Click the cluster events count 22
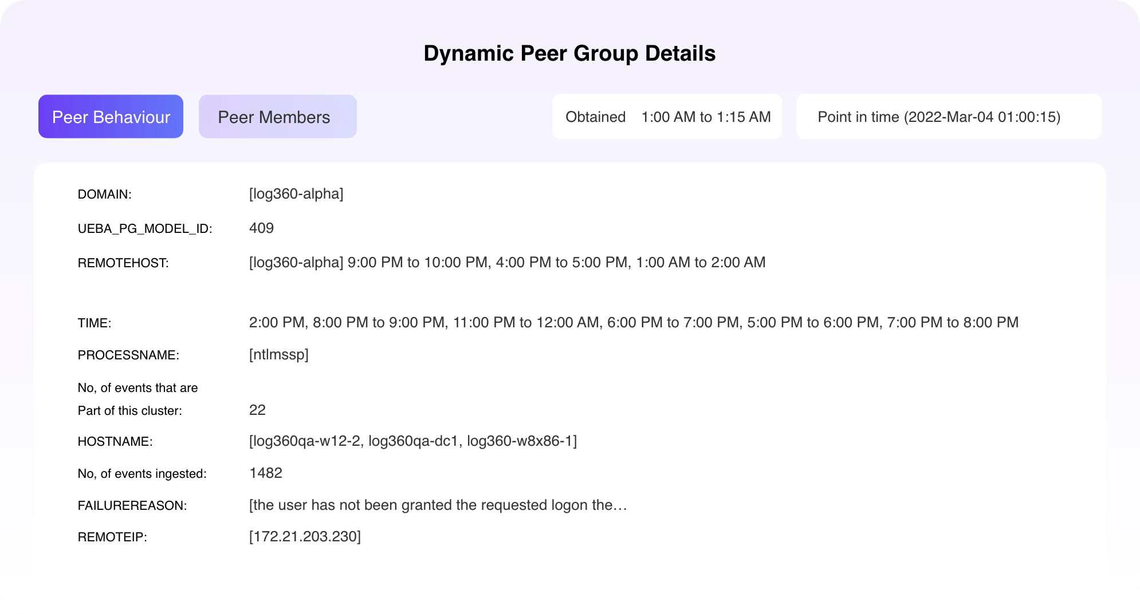The height and width of the screenshot is (614, 1140). coord(257,410)
